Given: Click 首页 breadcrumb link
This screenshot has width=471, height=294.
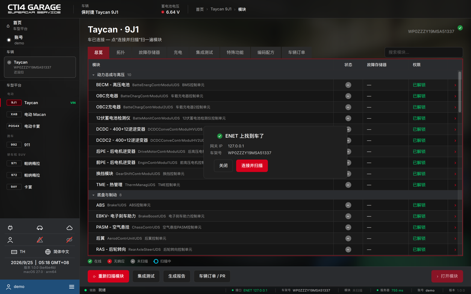Looking at the screenshot, I should coord(200,9).
